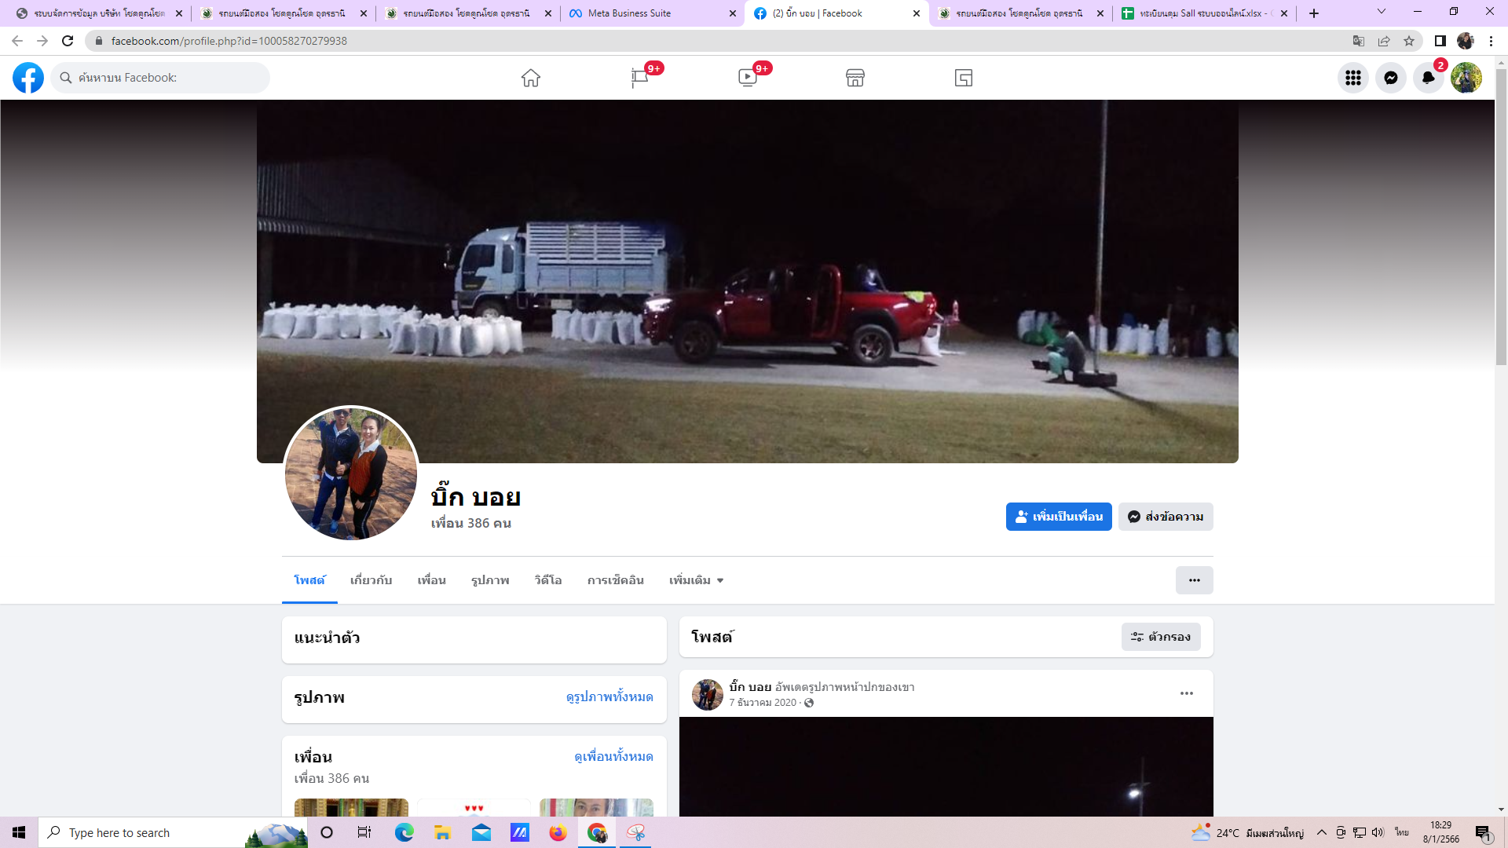Open the ดูรูปภาพทั้งหมด link
This screenshot has width=1508, height=848.
pyautogui.click(x=609, y=697)
